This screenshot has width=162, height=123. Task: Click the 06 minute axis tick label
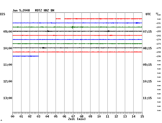click(64, 117)
